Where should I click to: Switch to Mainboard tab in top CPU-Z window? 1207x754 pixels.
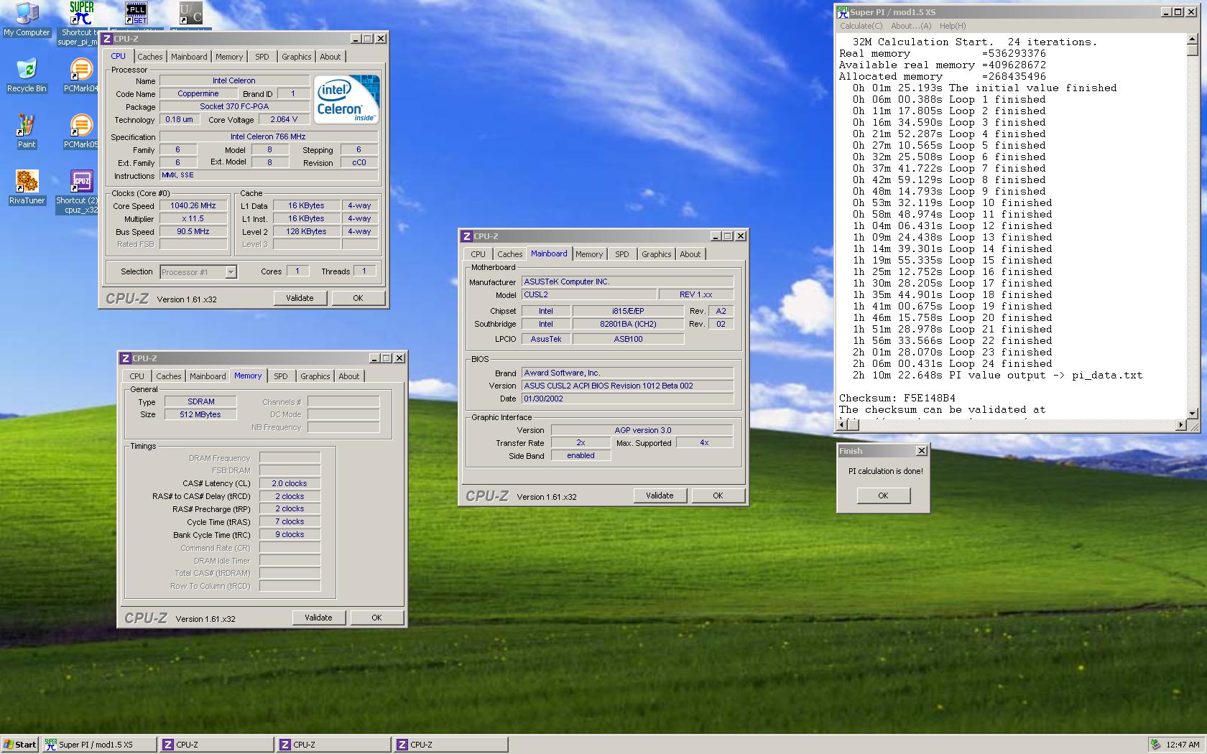[189, 57]
